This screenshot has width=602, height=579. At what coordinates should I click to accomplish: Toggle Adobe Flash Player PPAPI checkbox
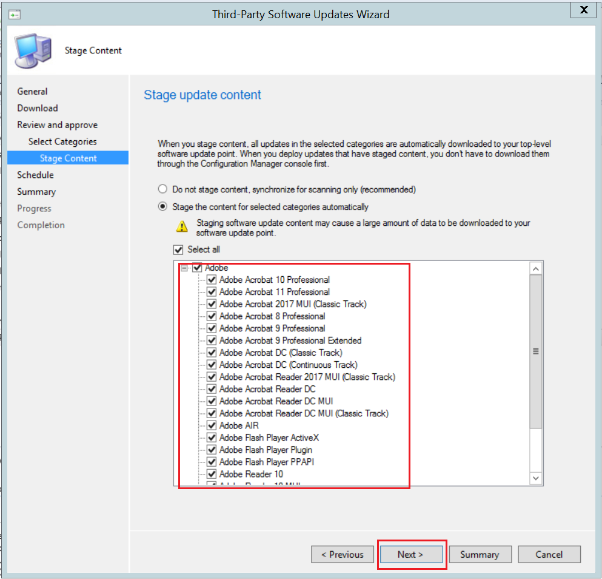point(212,462)
